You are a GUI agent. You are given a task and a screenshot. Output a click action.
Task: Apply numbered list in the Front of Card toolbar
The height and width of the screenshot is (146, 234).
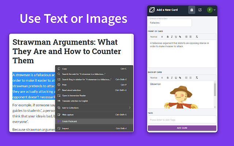[x=186, y=37]
